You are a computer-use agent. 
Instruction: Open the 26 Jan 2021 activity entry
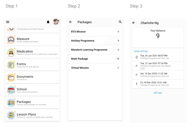click(x=158, y=57)
